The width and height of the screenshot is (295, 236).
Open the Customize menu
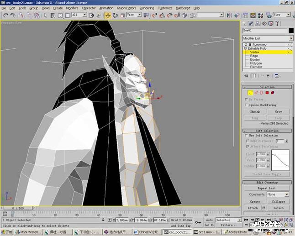click(x=165, y=8)
